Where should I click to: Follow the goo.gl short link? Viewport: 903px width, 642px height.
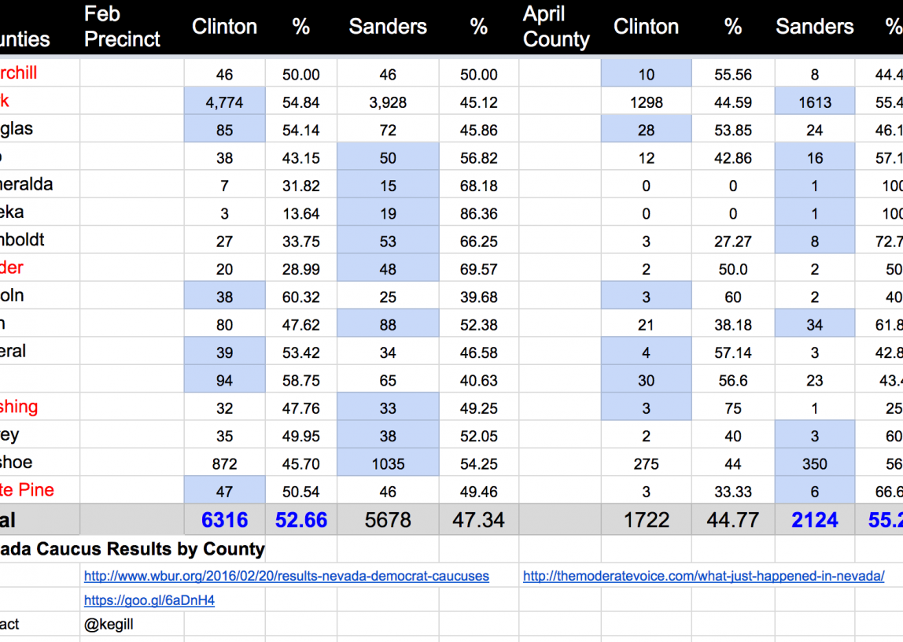coord(149,600)
